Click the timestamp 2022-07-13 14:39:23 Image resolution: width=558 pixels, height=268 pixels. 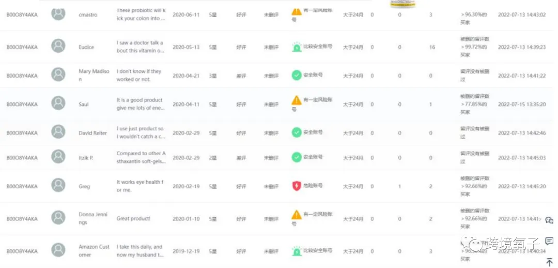522,47
